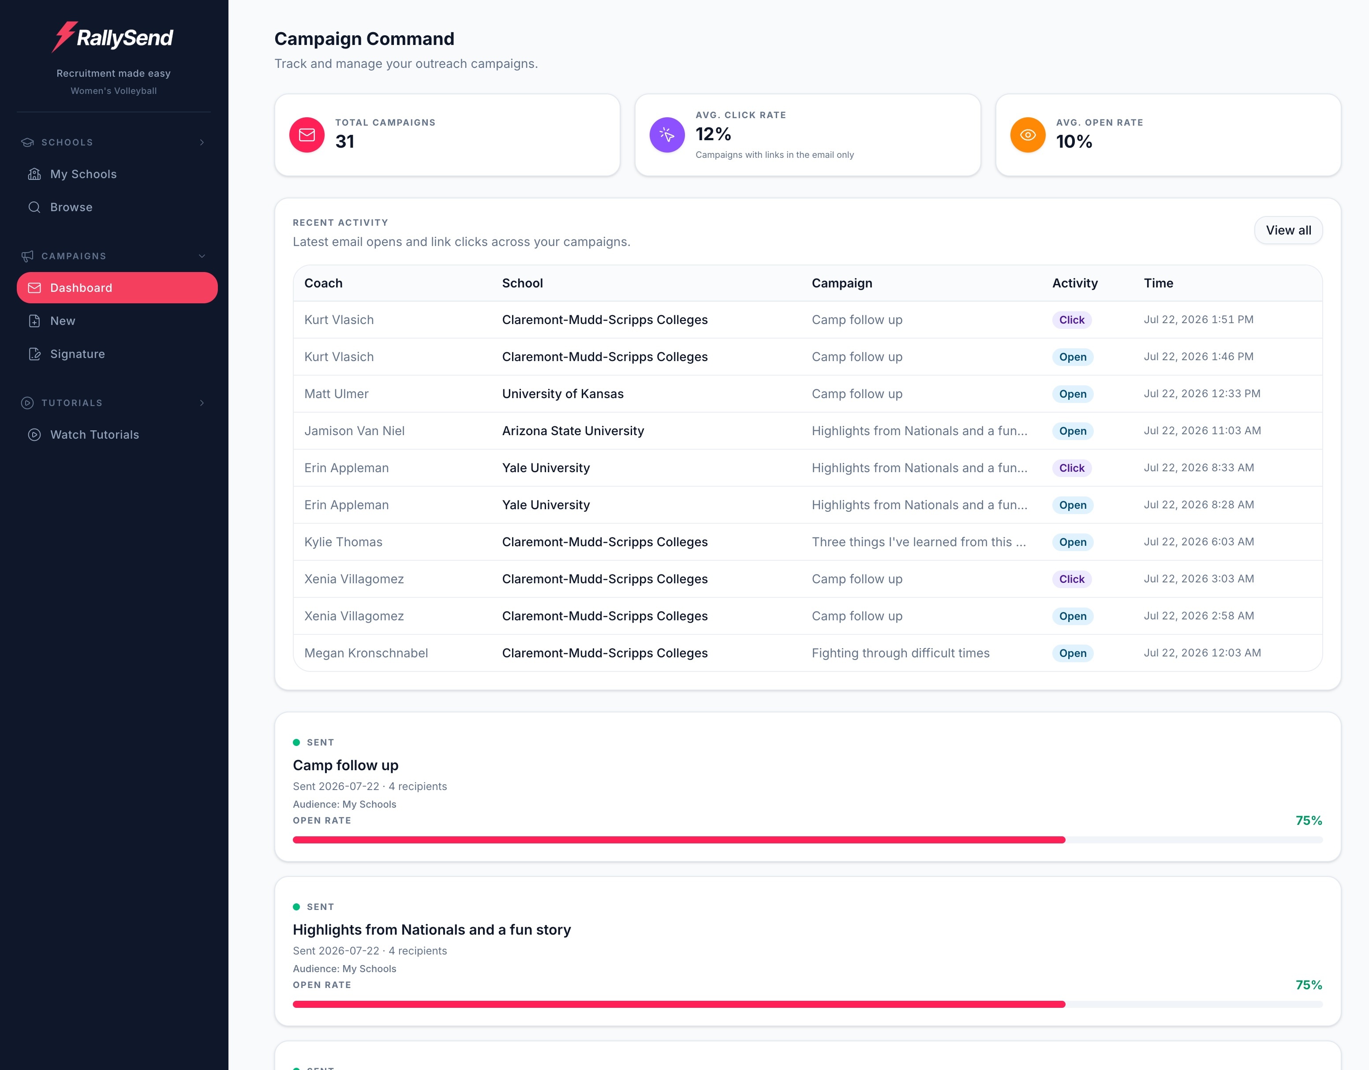Click the Time column header

(1158, 283)
